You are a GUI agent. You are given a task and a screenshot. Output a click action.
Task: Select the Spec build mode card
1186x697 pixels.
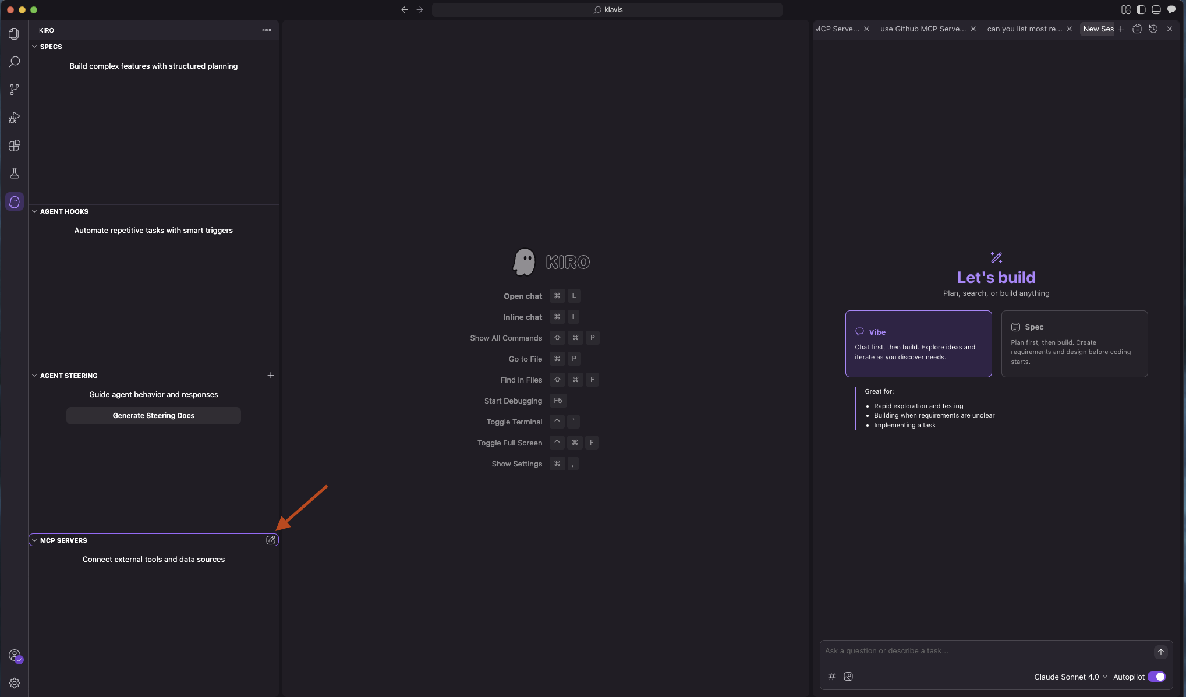tap(1075, 344)
